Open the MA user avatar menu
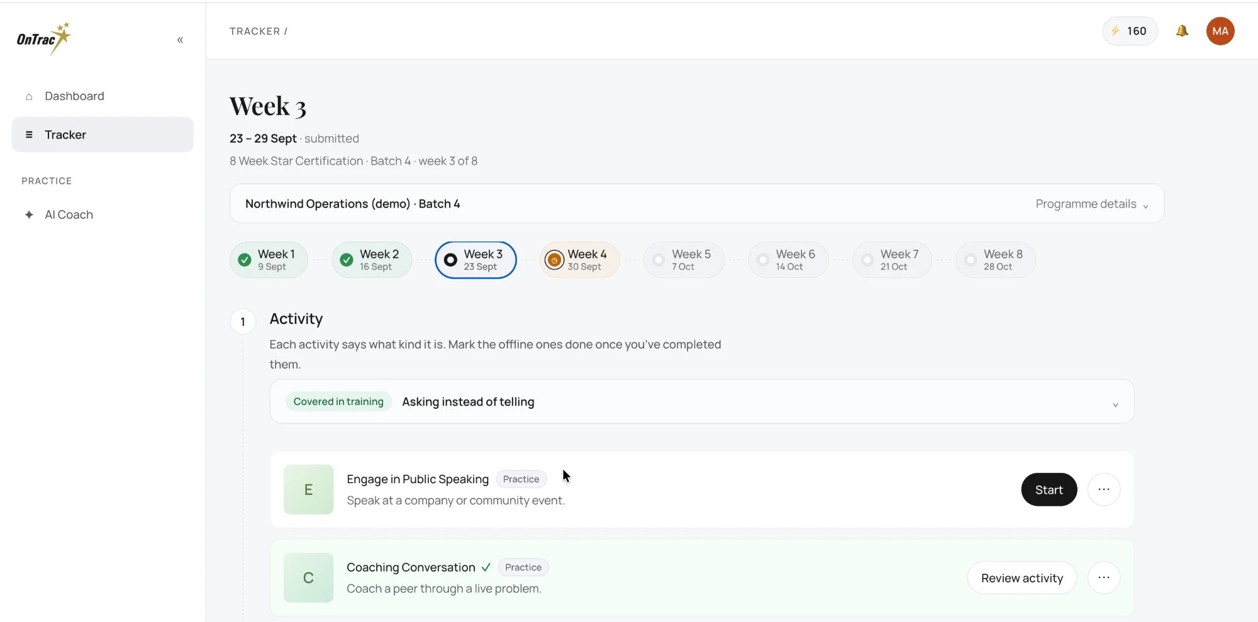 (x=1220, y=31)
